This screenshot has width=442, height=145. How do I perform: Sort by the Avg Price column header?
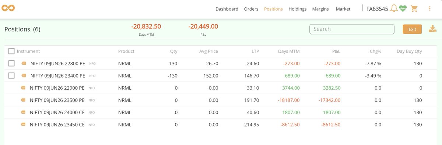click(x=209, y=51)
